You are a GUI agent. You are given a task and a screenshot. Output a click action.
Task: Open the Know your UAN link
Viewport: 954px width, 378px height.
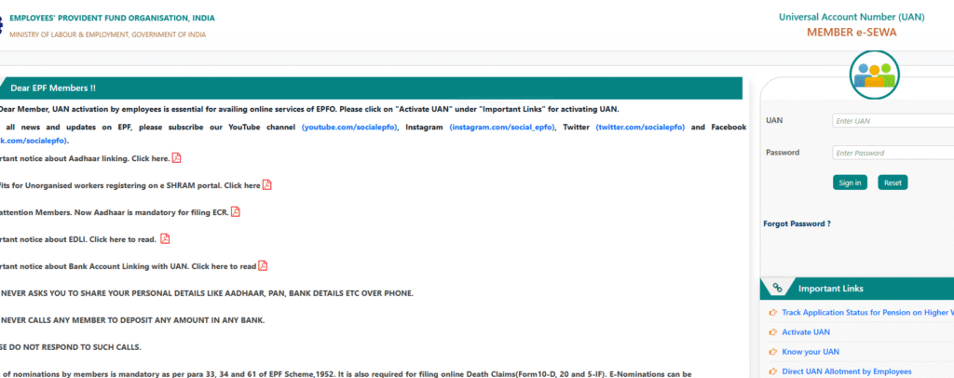[809, 352]
